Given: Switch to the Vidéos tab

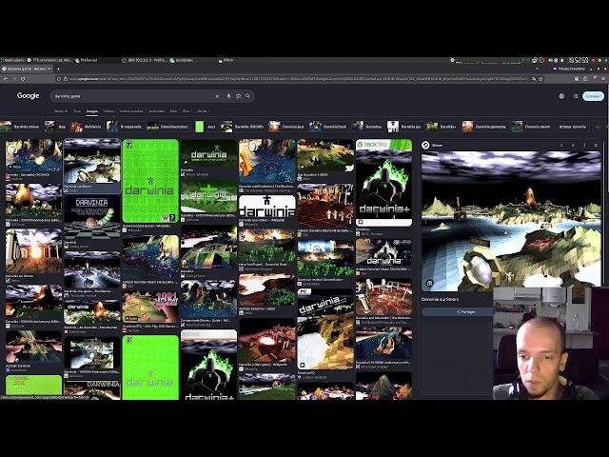Looking at the screenshot, I should [x=108, y=111].
